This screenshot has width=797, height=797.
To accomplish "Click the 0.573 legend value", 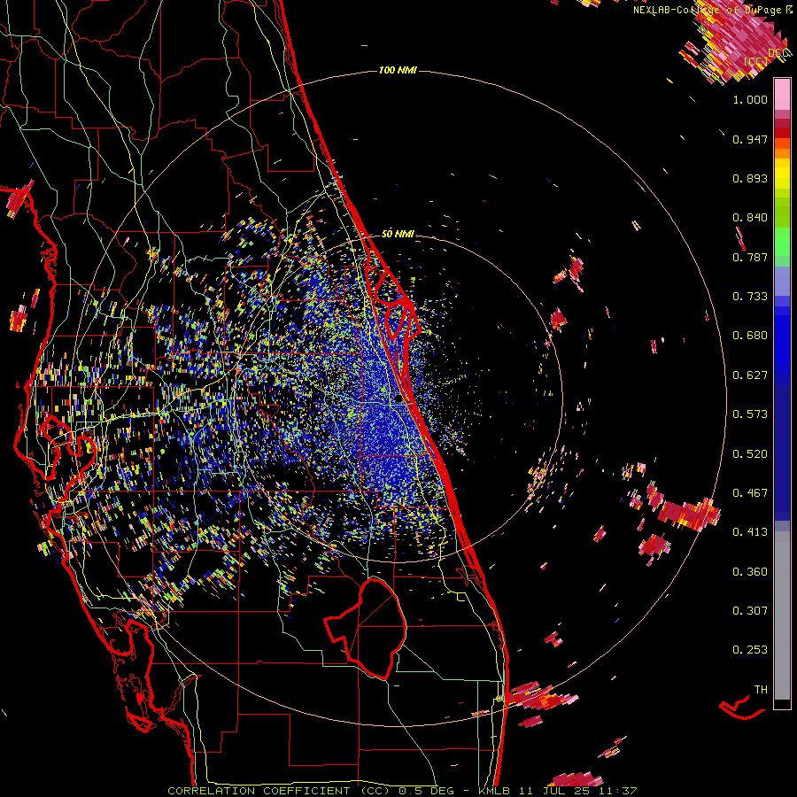I will click(x=750, y=414).
